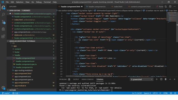Kill the terminal with trash icon

coord(165,79)
